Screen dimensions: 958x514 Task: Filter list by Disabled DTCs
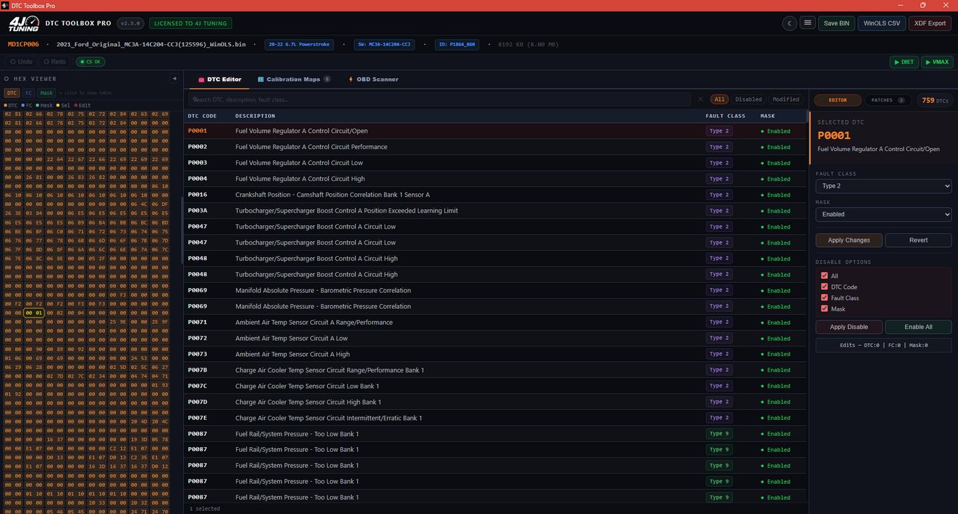point(748,99)
